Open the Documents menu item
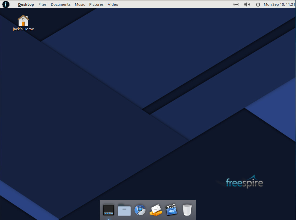 pyautogui.click(x=60, y=4)
